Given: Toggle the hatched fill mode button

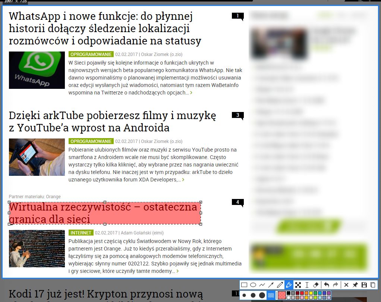Looking at the screenshot, I should [x=271, y=295].
